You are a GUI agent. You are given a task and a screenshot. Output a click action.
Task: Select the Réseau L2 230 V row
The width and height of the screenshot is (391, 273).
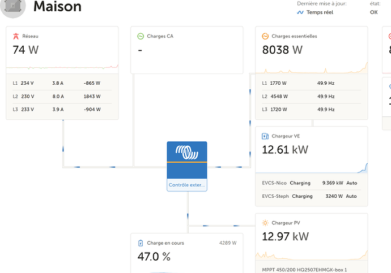(x=62, y=96)
